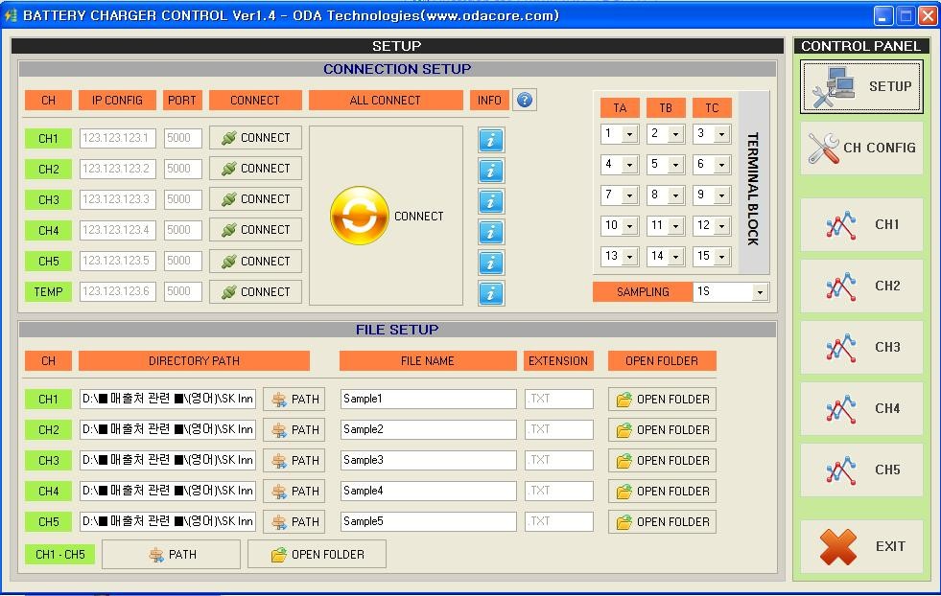Edit the CH3 file name Sample3 field
This screenshot has height=596, width=941.
427,460
